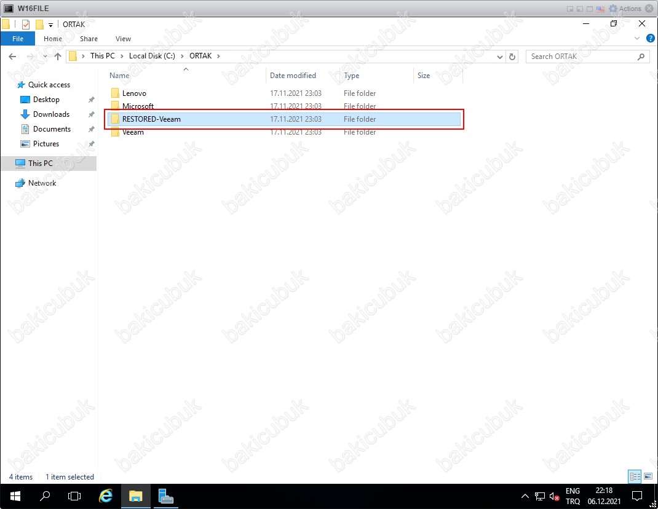Go back with the Back arrow

point(12,56)
